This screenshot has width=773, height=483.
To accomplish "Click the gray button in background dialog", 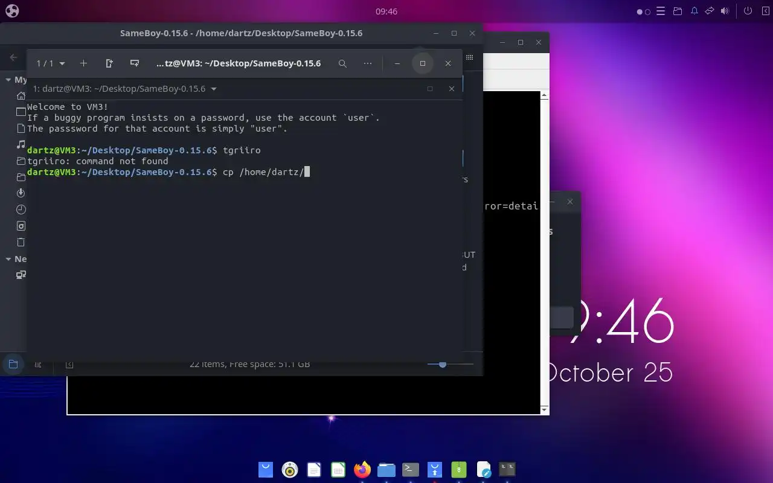I will [x=561, y=318].
